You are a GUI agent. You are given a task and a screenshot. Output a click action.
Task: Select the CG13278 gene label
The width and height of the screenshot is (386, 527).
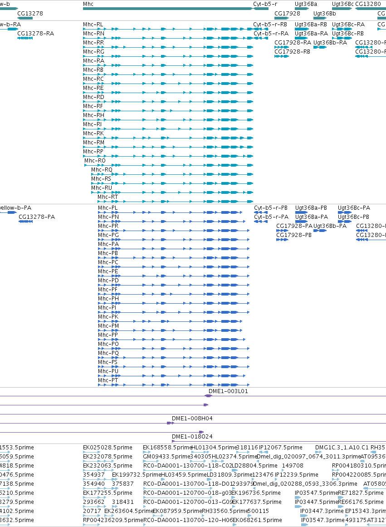[x=30, y=14]
